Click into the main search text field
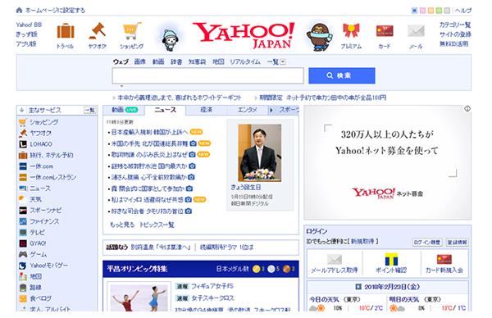The width and height of the screenshot is (492, 318). point(207,75)
